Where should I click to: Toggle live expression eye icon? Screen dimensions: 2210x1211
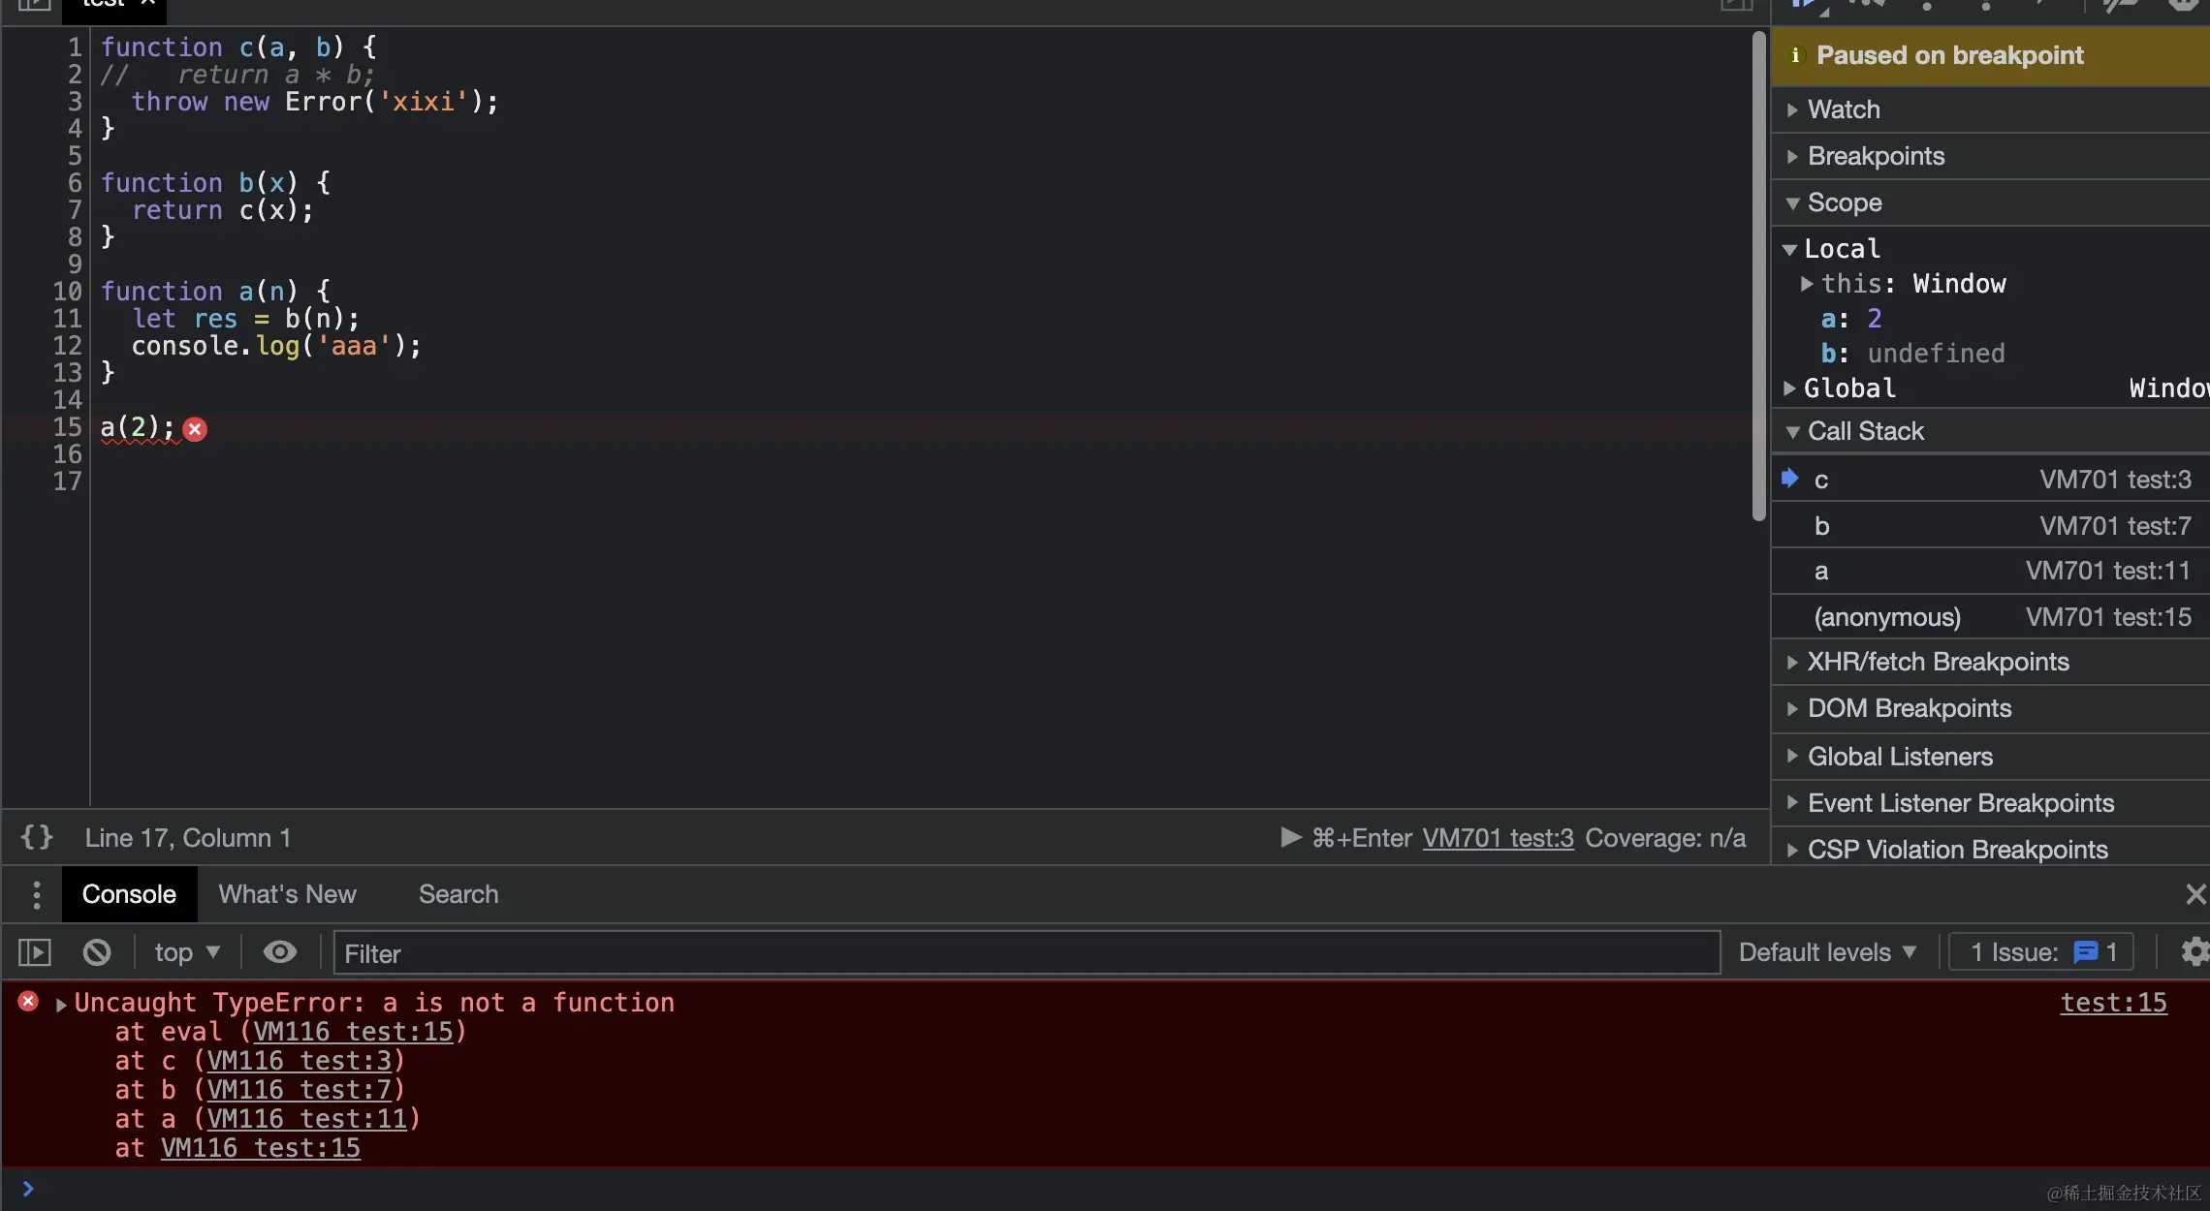pyautogui.click(x=280, y=952)
